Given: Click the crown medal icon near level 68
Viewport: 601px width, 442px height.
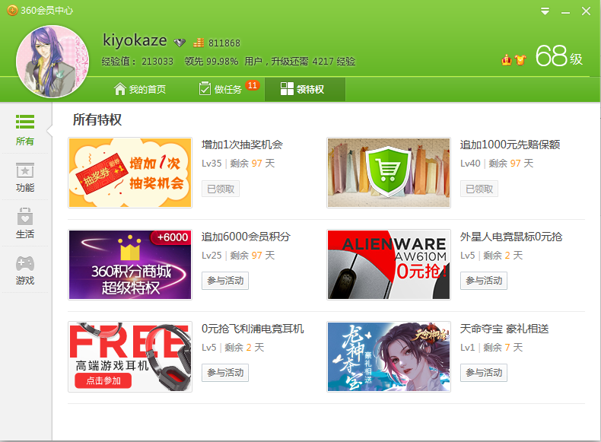Looking at the screenshot, I should [507, 60].
